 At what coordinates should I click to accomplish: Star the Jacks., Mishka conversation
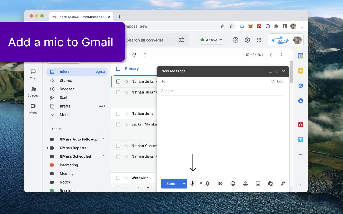tap(126, 124)
